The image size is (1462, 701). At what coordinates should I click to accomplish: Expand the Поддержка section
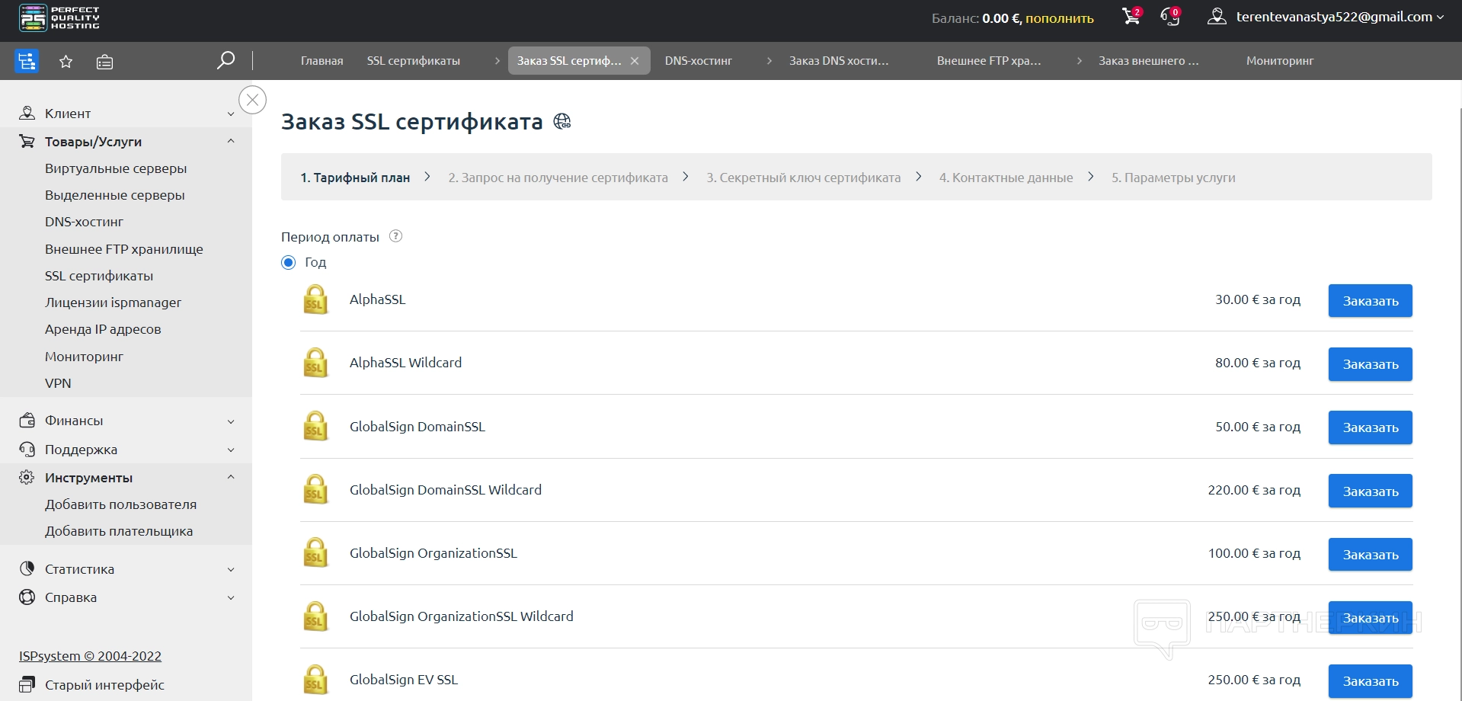(231, 450)
